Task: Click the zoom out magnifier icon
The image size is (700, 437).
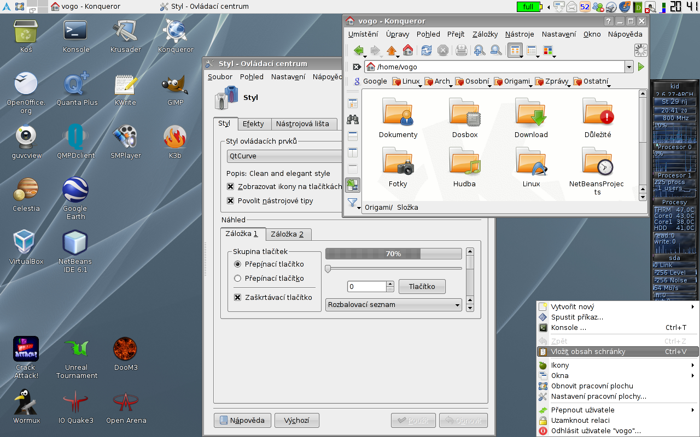Action: (496, 51)
